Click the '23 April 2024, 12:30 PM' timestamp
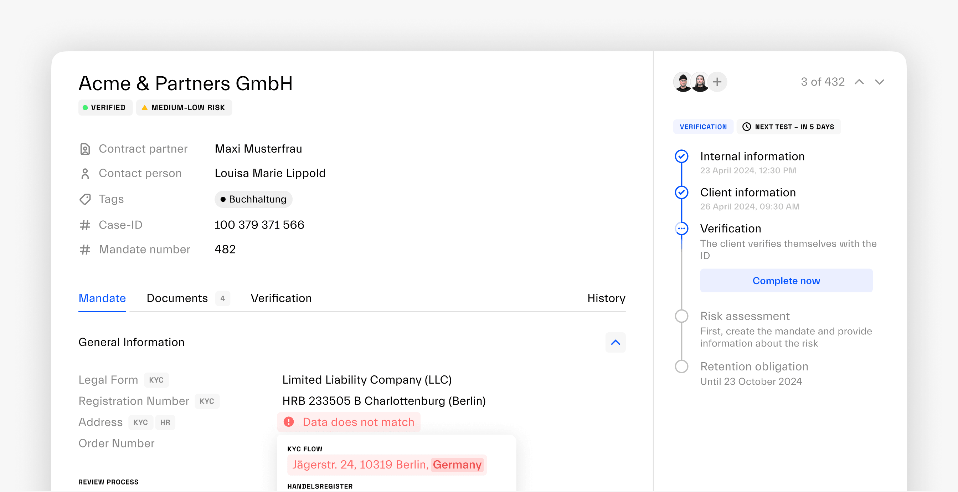 coord(748,170)
